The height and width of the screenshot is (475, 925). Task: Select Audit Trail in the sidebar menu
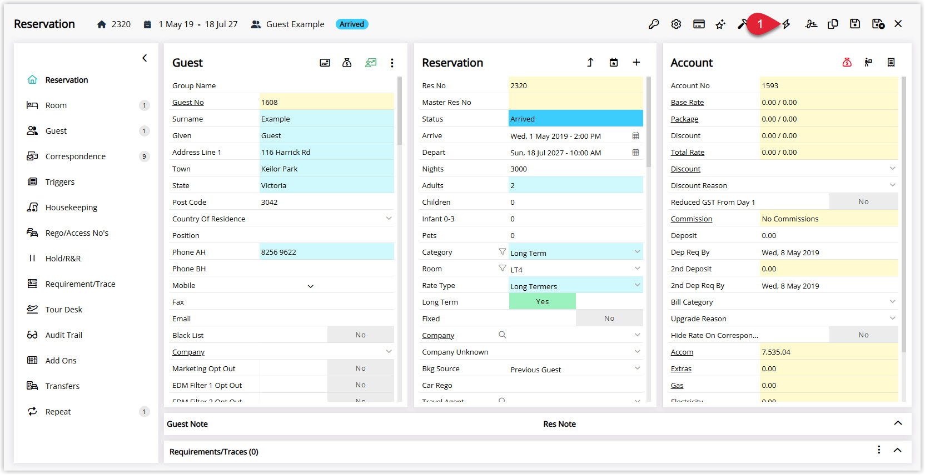(x=63, y=335)
